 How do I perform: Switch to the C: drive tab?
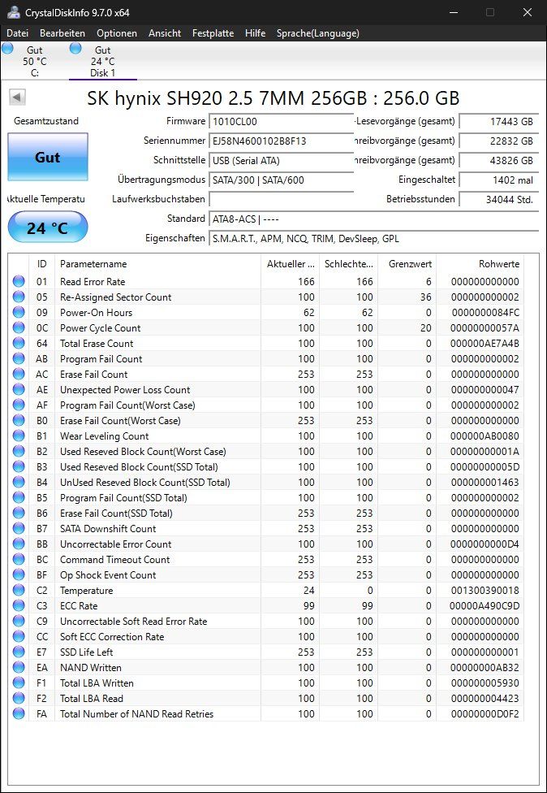click(34, 61)
